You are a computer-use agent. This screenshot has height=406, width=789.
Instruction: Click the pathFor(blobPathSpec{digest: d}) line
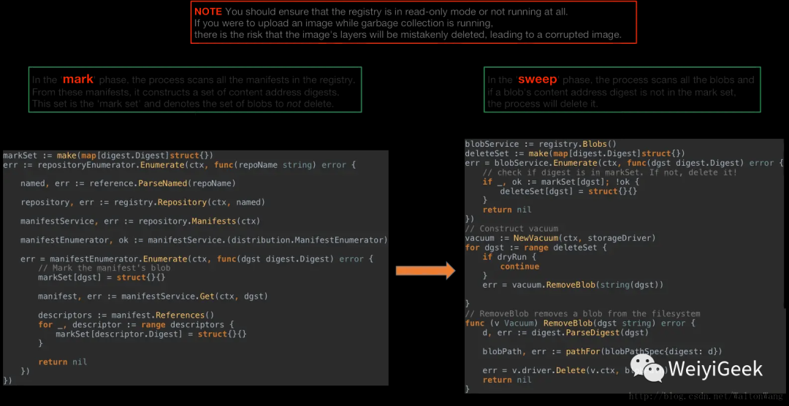[x=602, y=351]
